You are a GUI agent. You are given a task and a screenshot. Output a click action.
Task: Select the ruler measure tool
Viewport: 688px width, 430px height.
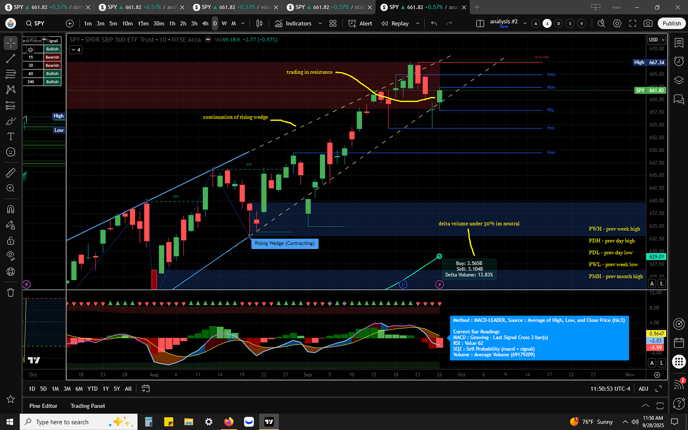point(11,173)
